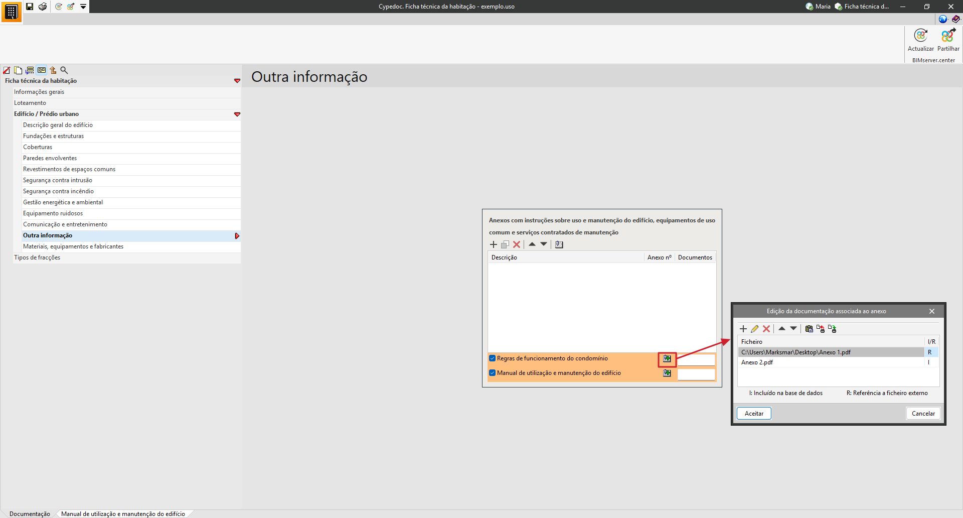Select Equipamento ruidosos in the tree

click(x=131, y=213)
